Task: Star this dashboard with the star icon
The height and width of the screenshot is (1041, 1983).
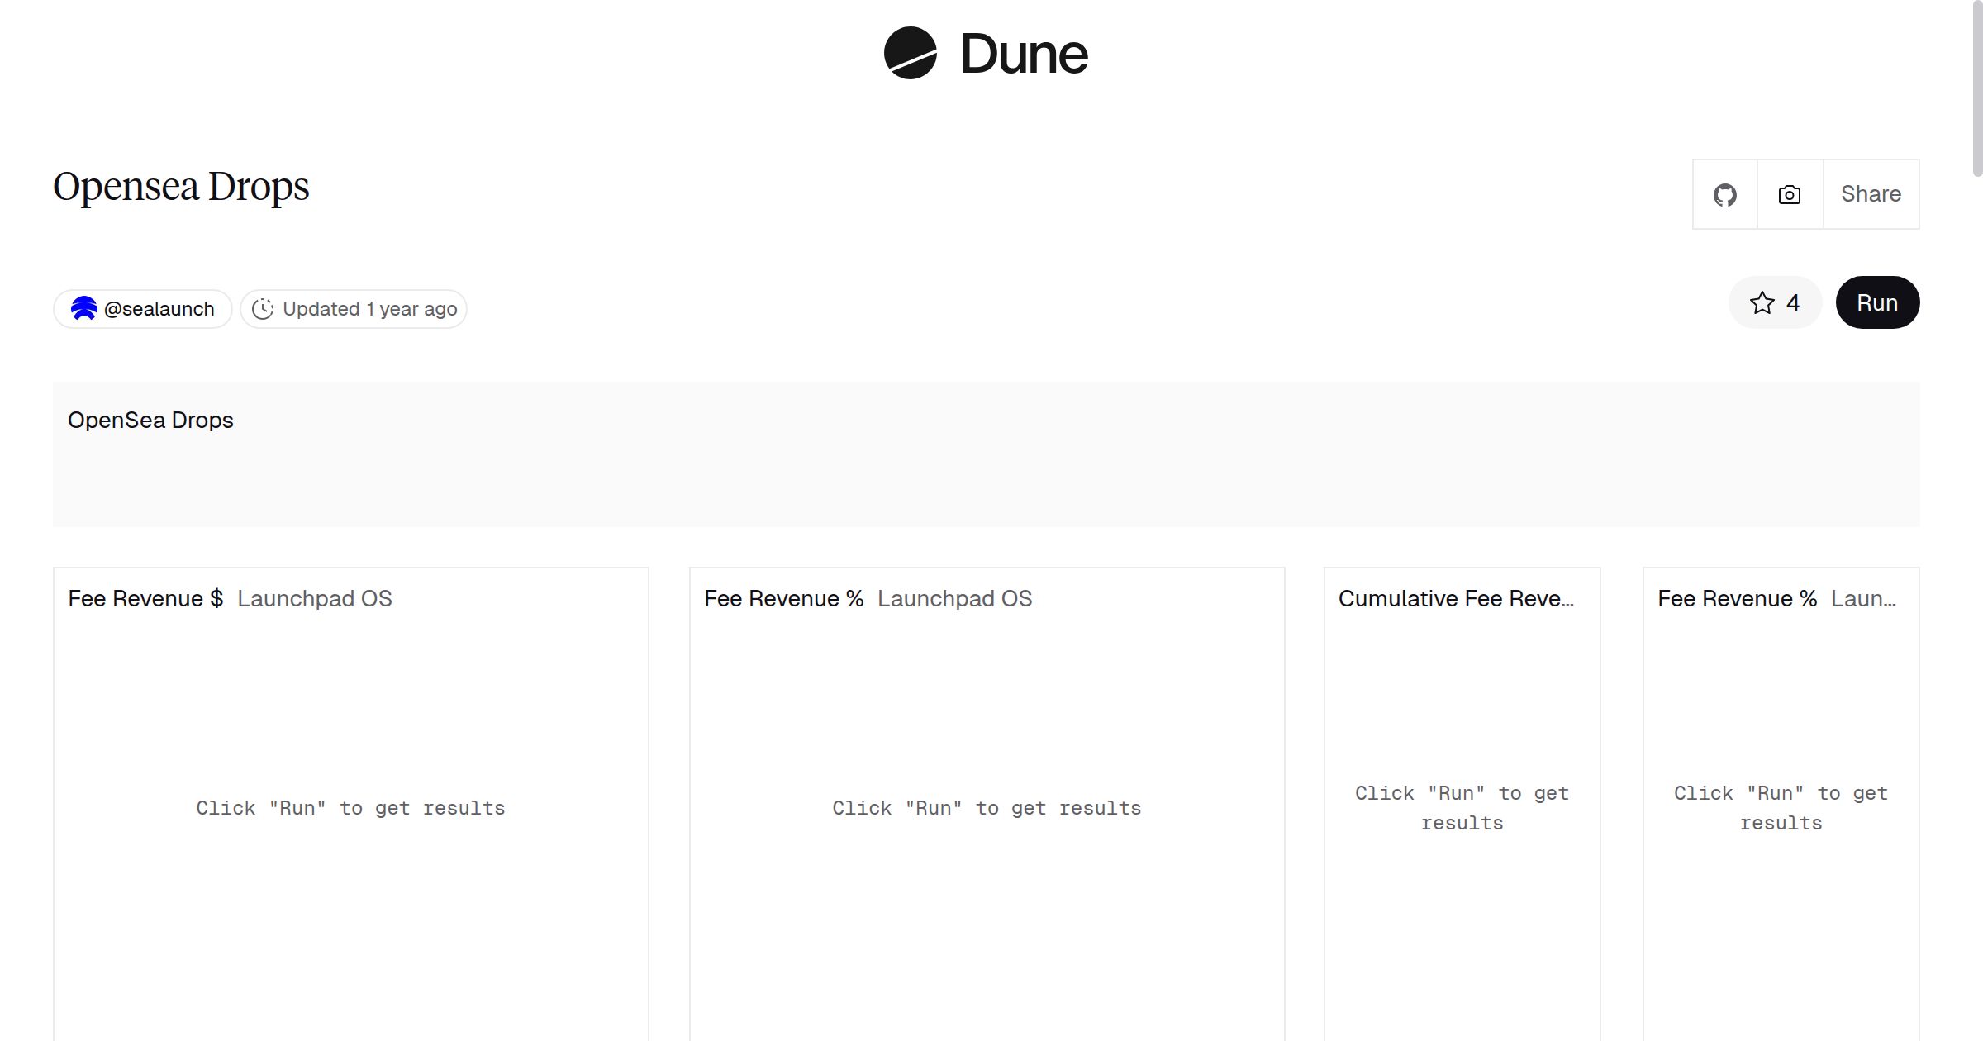Action: tap(1762, 303)
